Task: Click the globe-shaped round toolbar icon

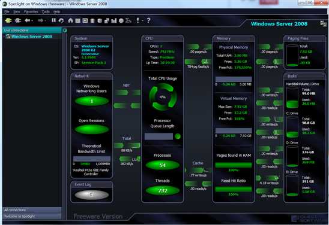Action: click(x=121, y=20)
